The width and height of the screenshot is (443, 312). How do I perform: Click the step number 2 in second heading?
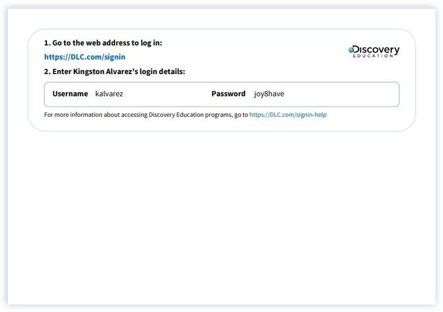click(46, 71)
